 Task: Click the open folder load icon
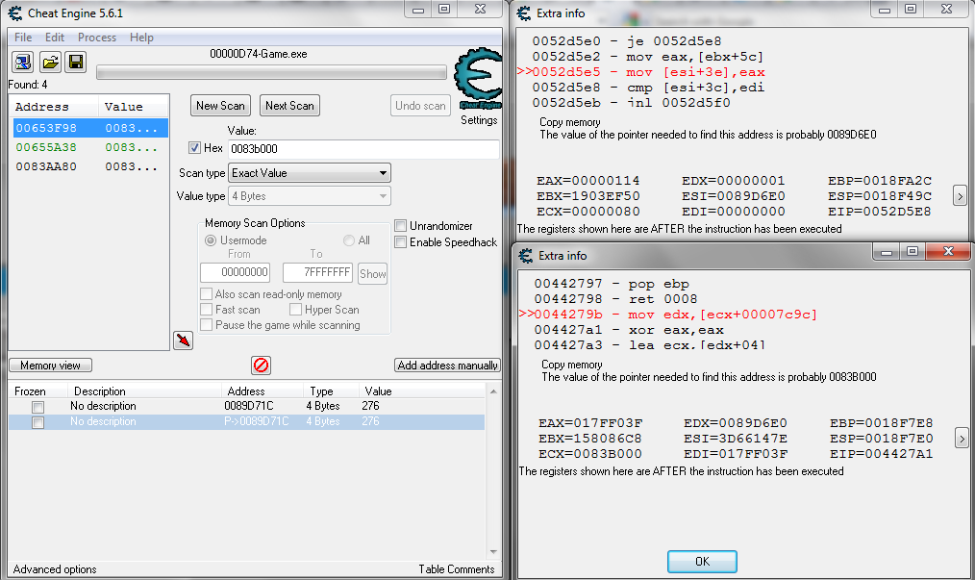tap(50, 63)
